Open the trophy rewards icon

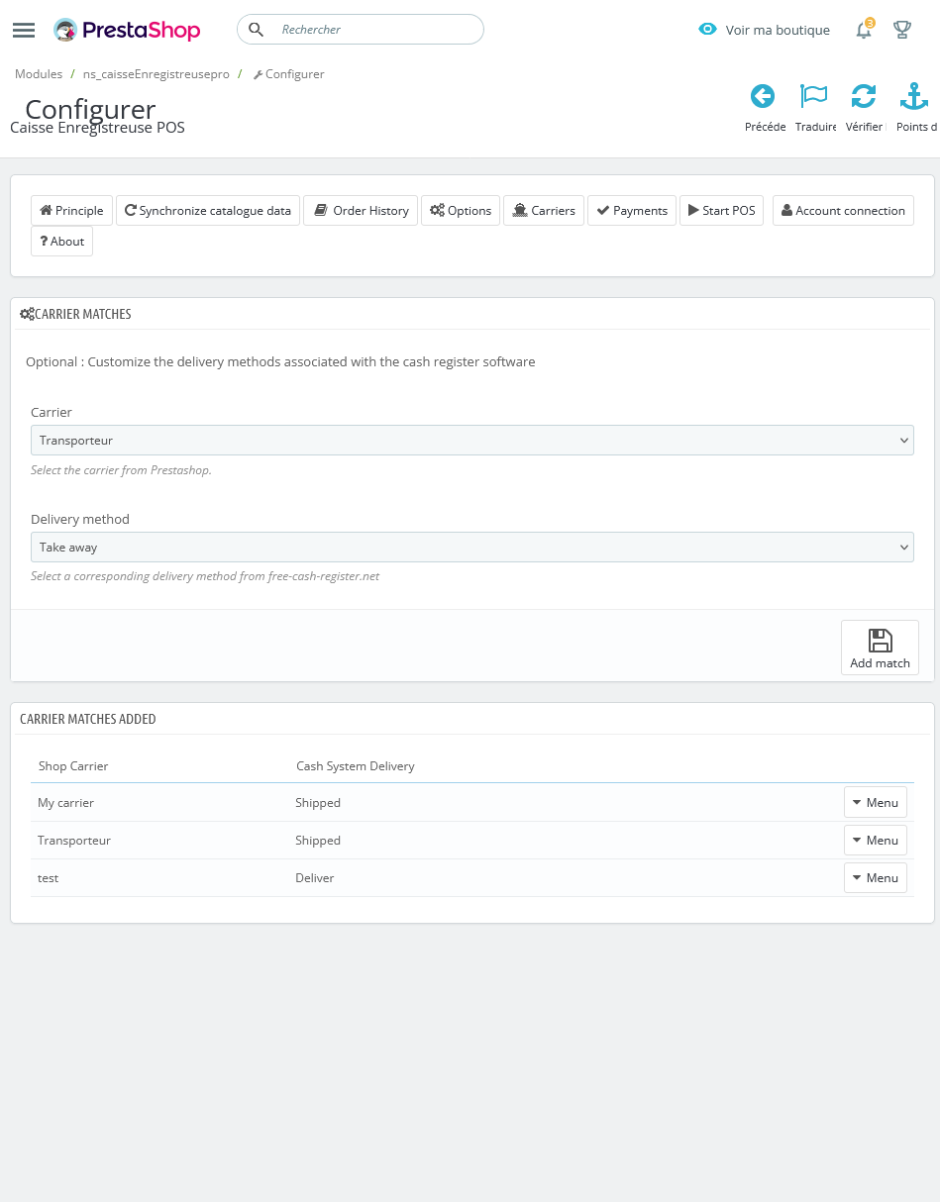(x=901, y=30)
